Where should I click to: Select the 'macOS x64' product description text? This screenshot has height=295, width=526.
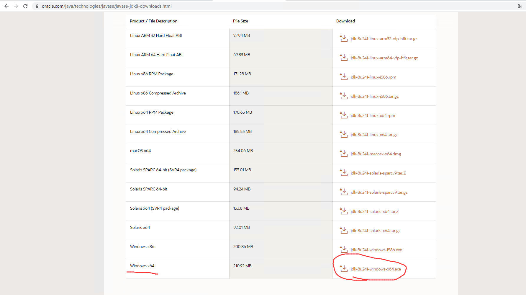(140, 151)
